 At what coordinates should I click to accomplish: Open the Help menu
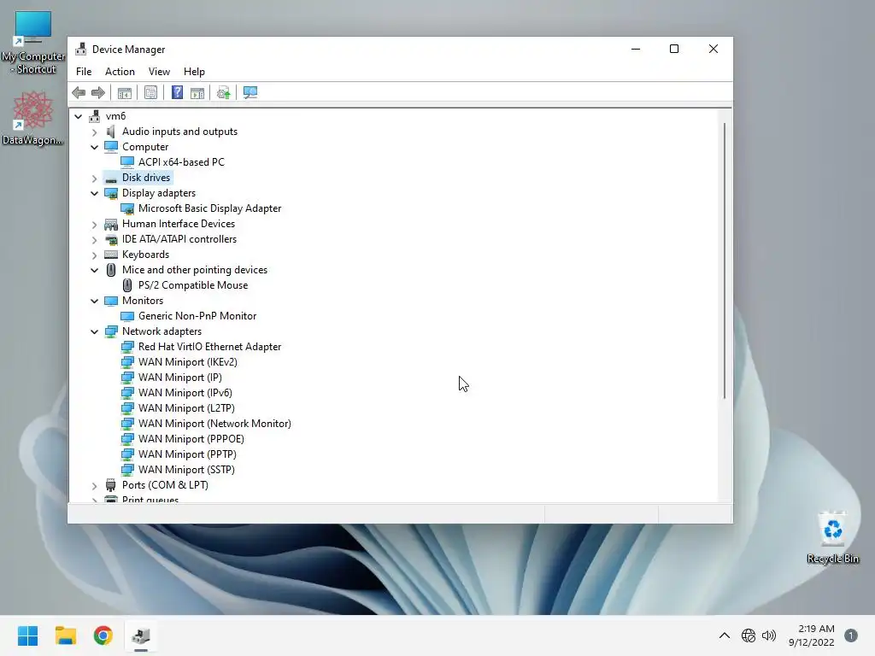(194, 72)
